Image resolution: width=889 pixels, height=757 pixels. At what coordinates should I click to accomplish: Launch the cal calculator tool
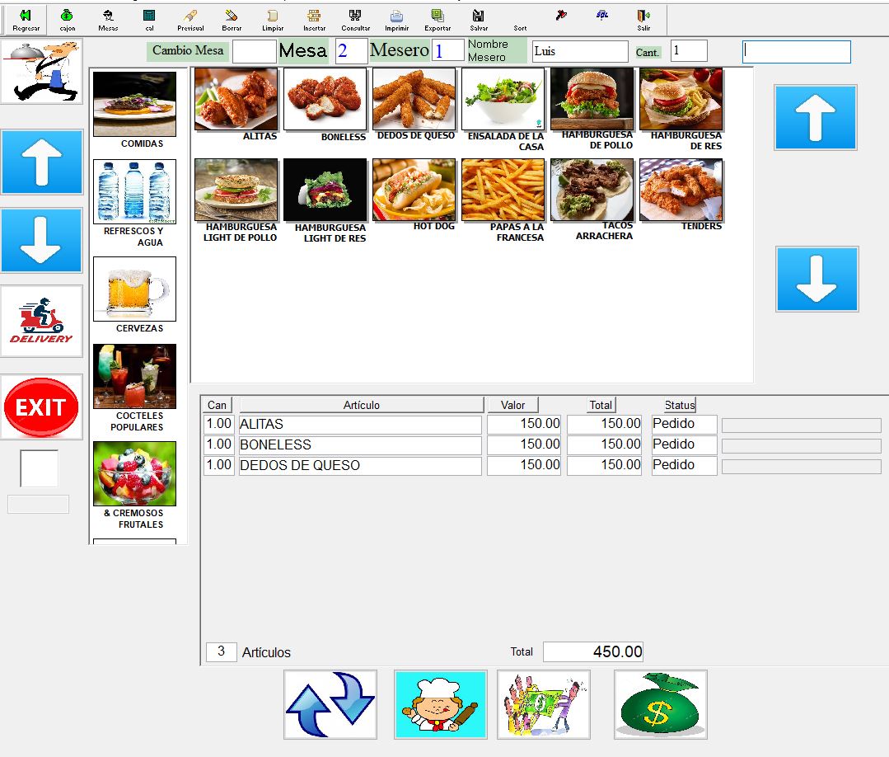click(149, 20)
